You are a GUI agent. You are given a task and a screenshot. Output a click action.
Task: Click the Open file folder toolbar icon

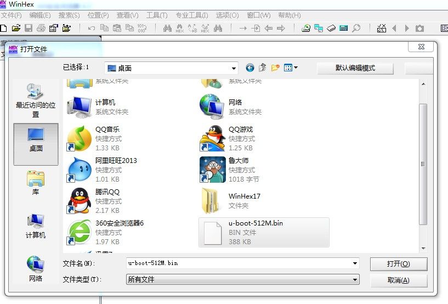tap(16, 28)
